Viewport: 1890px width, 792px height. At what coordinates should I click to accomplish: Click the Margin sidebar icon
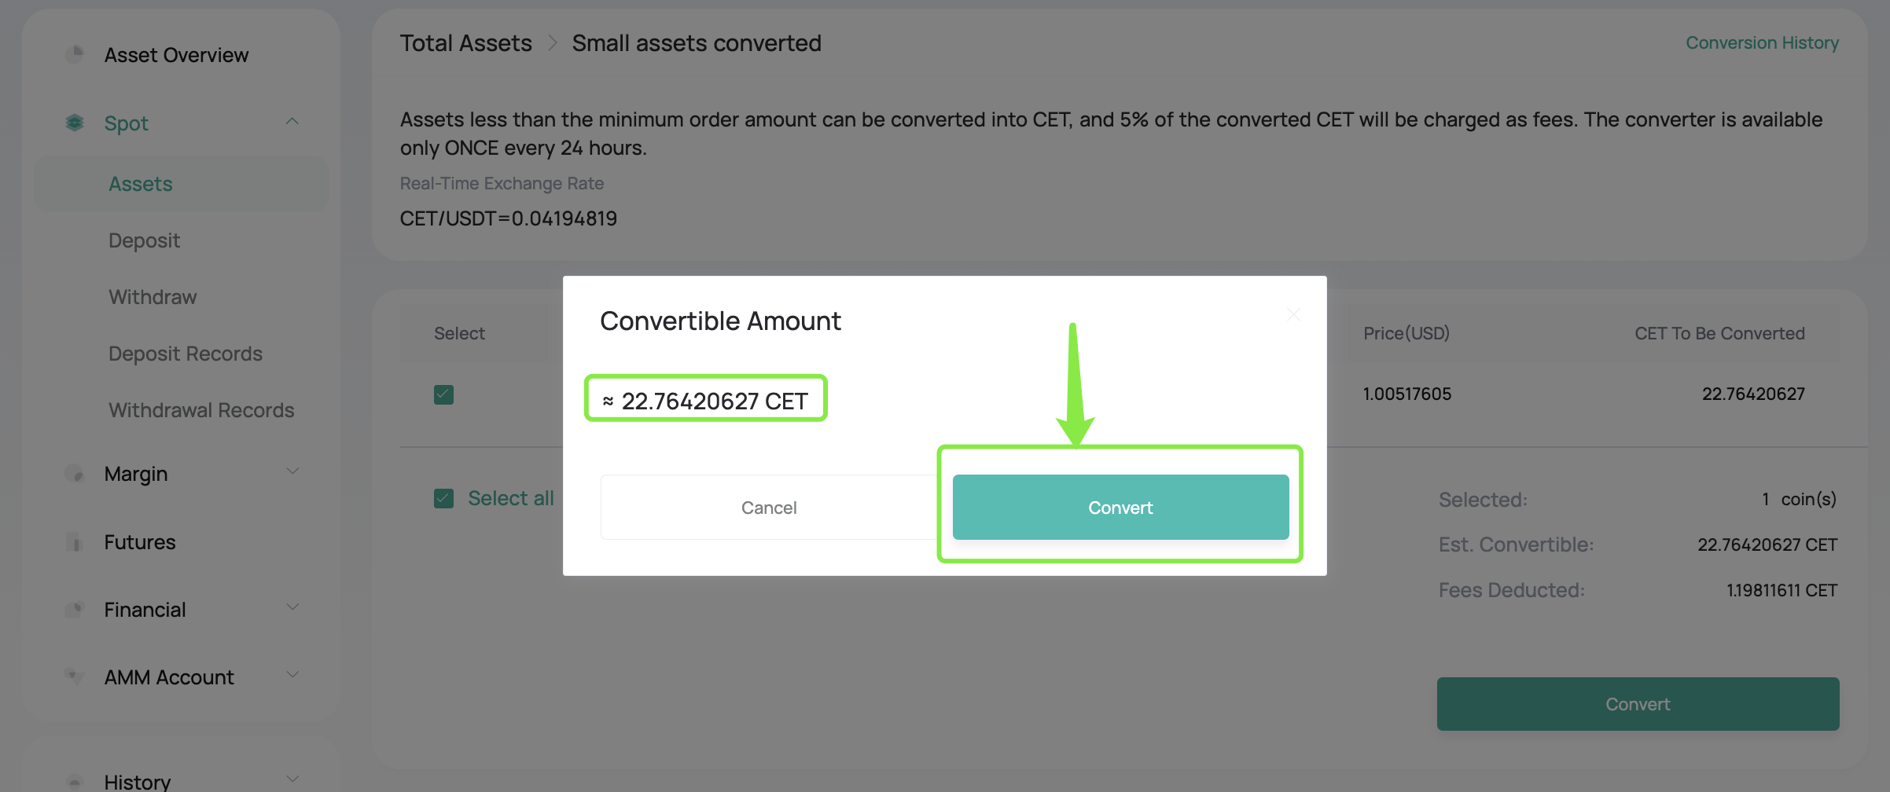(75, 473)
